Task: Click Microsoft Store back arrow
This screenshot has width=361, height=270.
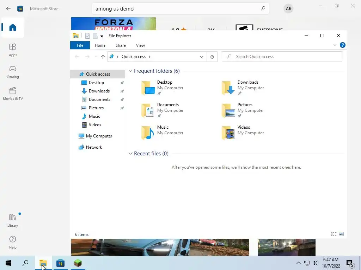Action: (x=8, y=9)
